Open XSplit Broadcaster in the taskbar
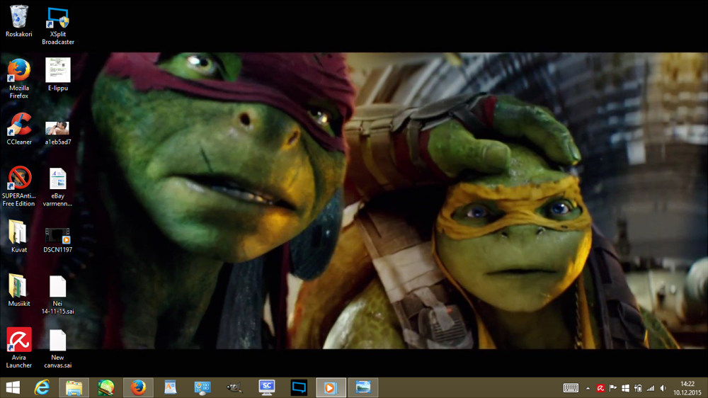The image size is (708, 398). coord(299,387)
